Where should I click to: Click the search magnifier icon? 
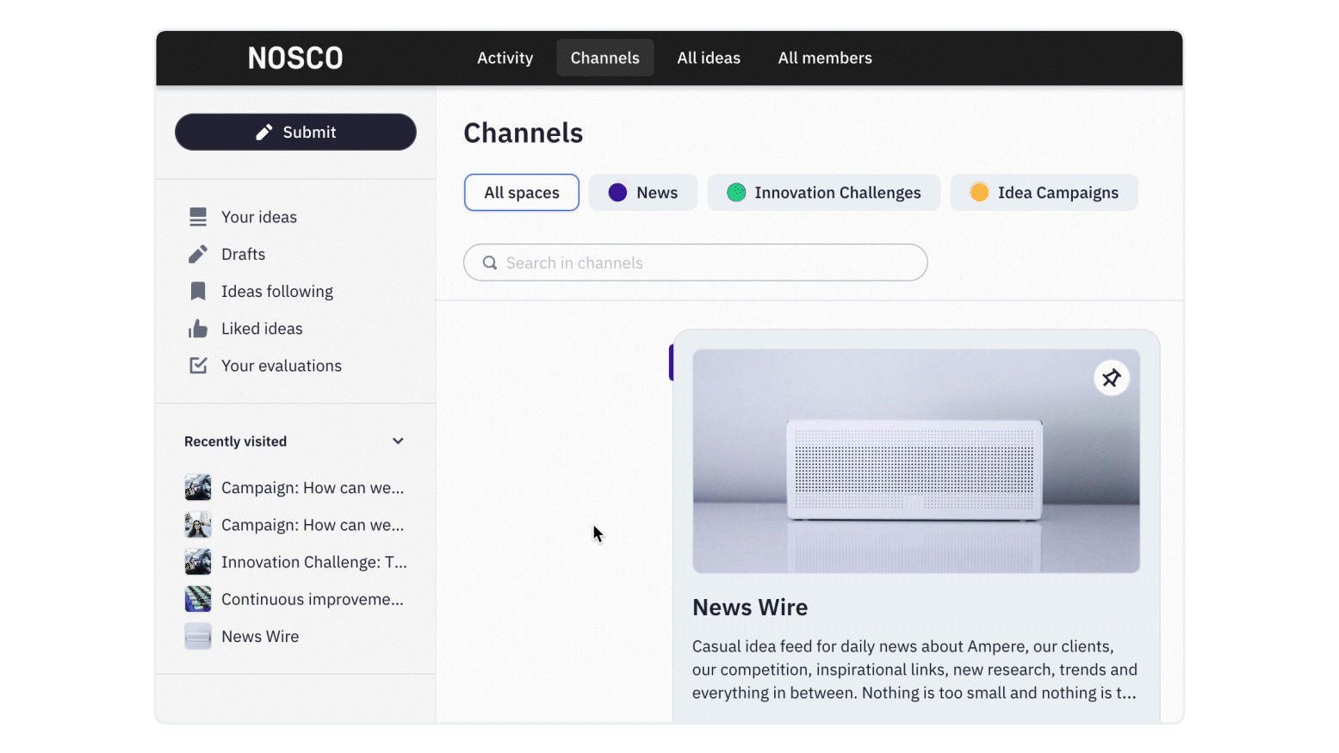(x=490, y=262)
